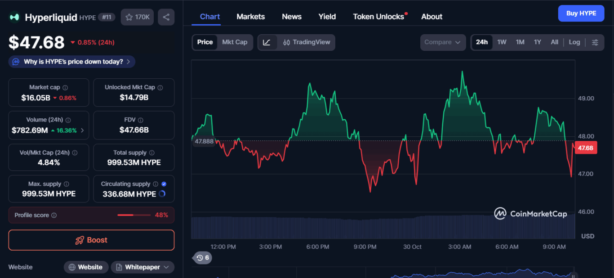Viewport: 614px width, 278px height.
Task: Click the Market cap info icon
Action: coord(65,88)
